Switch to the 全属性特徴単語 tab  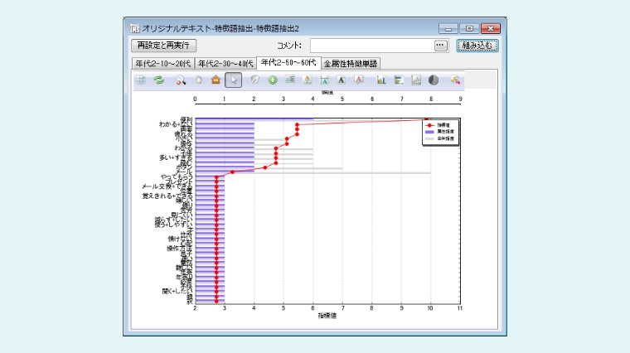click(x=351, y=64)
